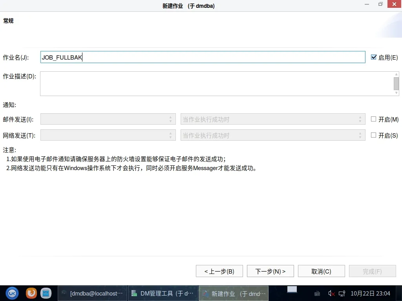Minimize the 新建作业 dialog
The height and width of the screenshot is (301, 402).
pyautogui.click(x=367, y=4)
